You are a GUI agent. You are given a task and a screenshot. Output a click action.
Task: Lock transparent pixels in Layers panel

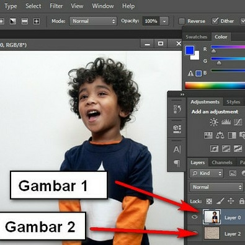[209, 201]
